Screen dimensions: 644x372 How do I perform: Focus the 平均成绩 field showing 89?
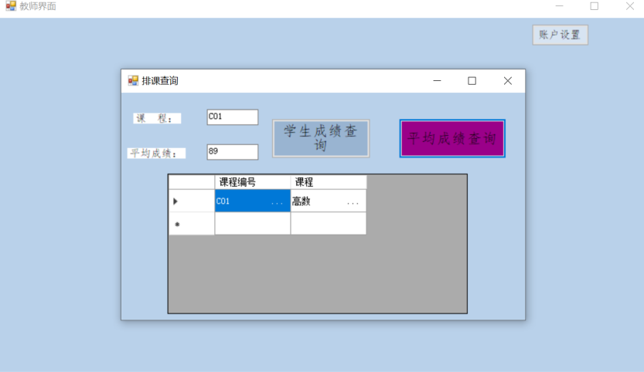click(233, 152)
